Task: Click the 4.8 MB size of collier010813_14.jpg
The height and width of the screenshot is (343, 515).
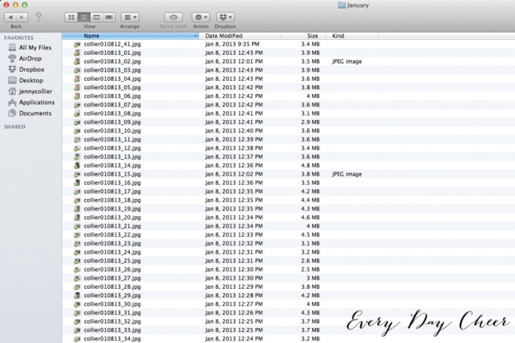Action: tap(311, 166)
